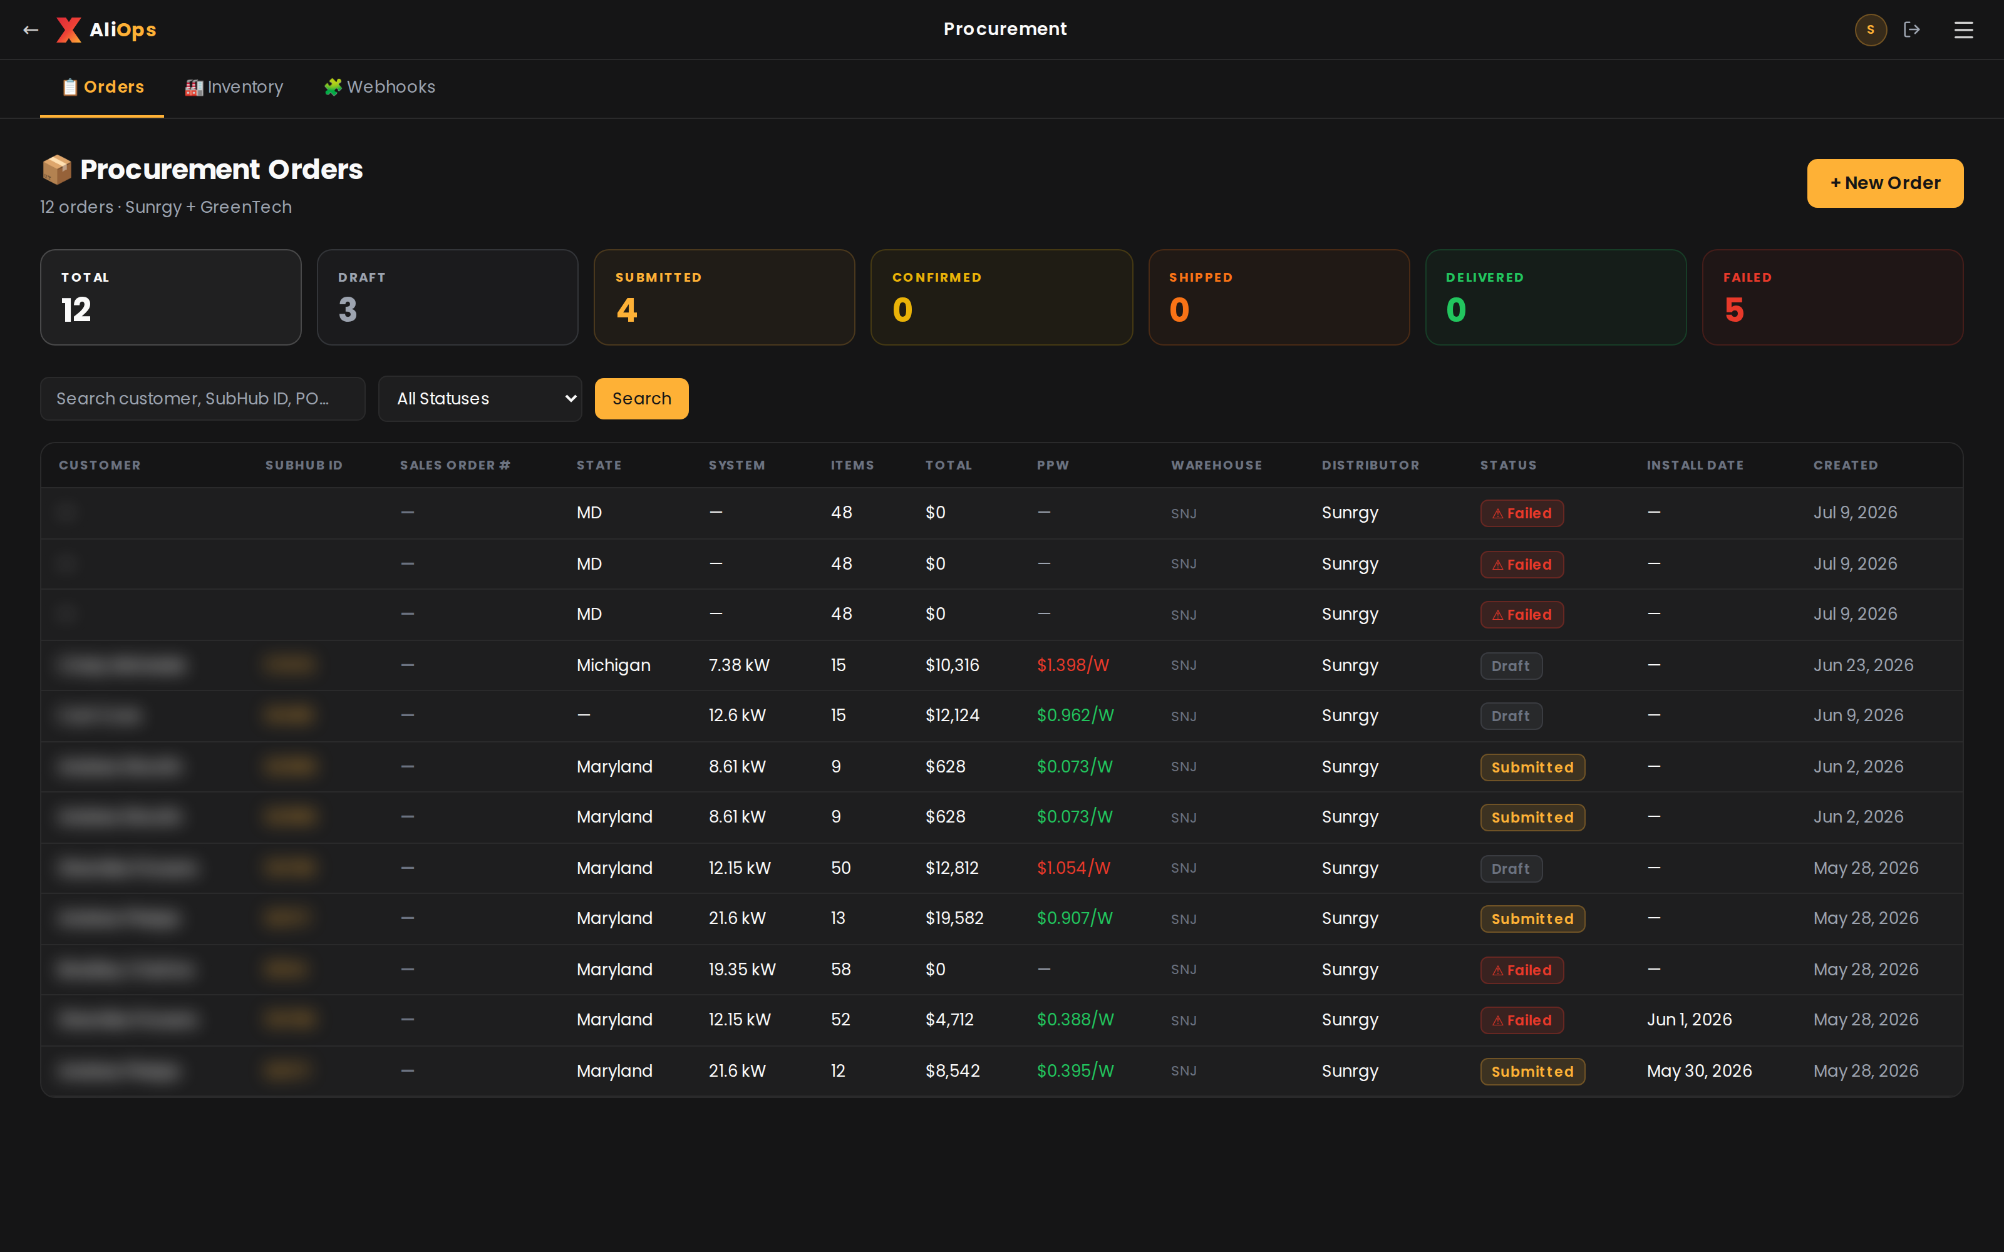This screenshot has height=1252, width=2004.
Task: Click the logout icon
Action: (x=1911, y=30)
